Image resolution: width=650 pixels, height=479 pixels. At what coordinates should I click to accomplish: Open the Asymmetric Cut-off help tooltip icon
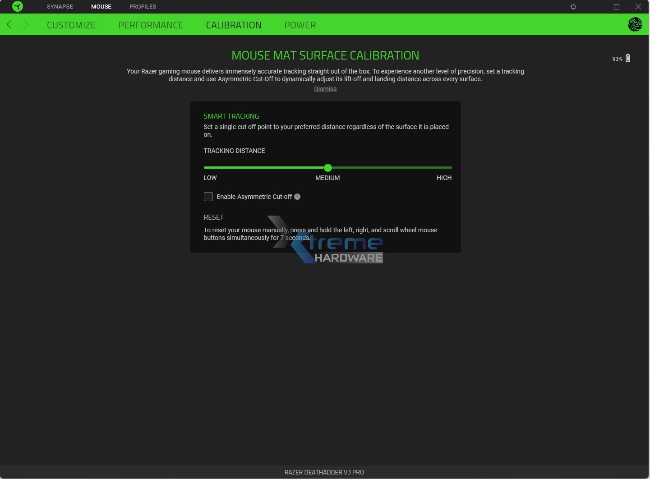point(297,197)
